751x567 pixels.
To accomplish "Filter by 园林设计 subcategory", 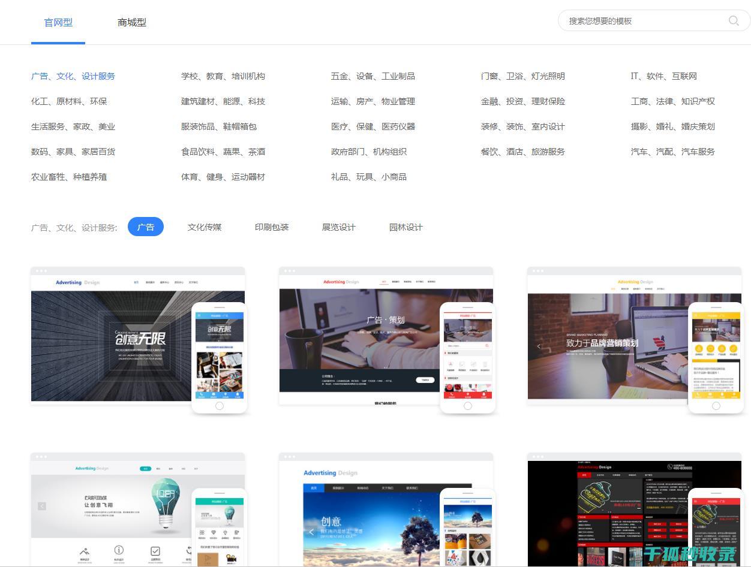I will pos(406,227).
